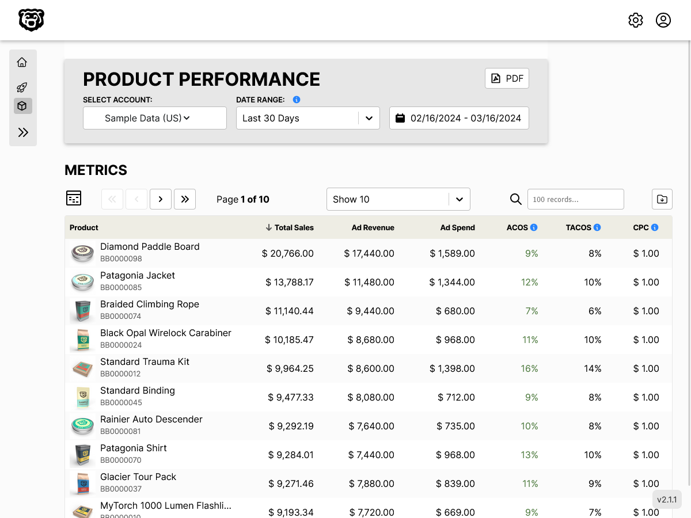Image resolution: width=691 pixels, height=518 pixels.
Task: Click the records search field
Action: pyautogui.click(x=575, y=199)
